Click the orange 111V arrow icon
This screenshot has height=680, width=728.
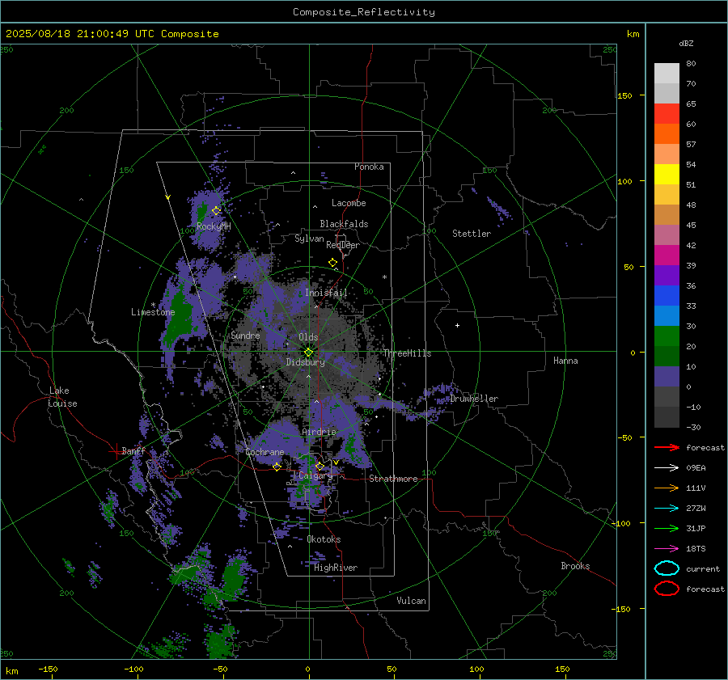pyautogui.click(x=667, y=488)
